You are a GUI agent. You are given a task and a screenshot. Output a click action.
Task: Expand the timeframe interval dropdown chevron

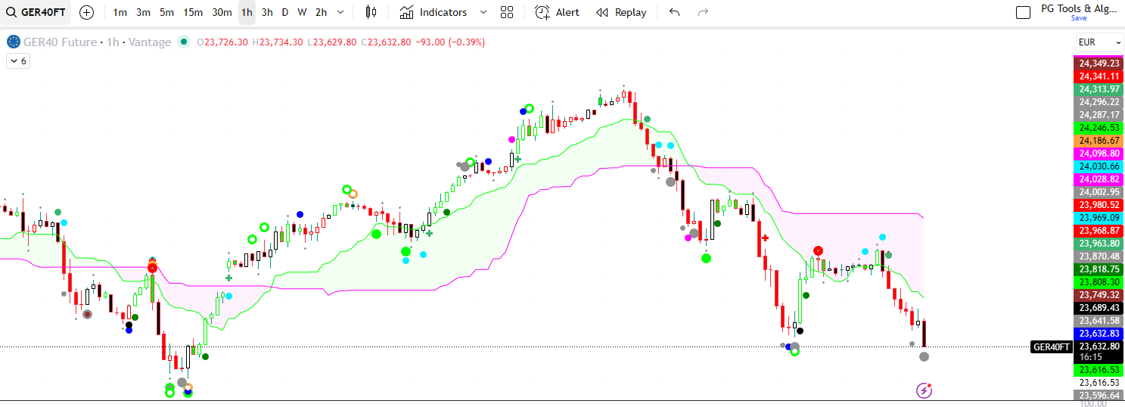pyautogui.click(x=340, y=12)
